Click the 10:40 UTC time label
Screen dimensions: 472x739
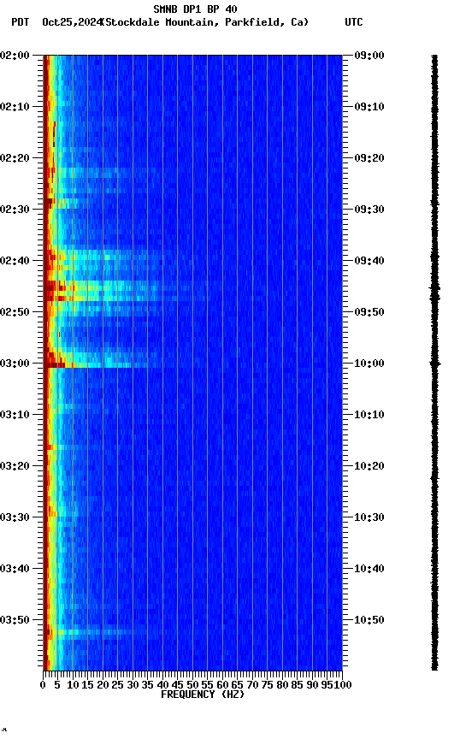point(369,569)
